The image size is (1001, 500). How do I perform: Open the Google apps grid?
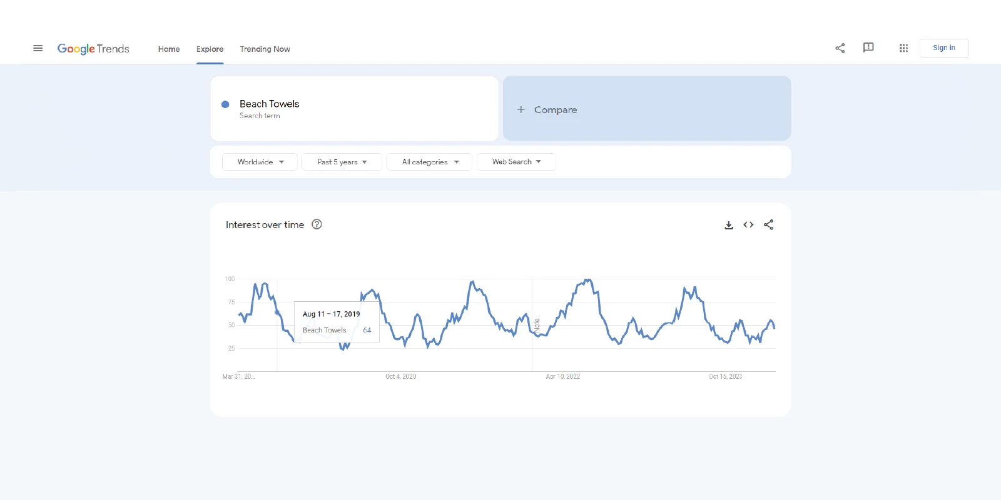(x=903, y=48)
